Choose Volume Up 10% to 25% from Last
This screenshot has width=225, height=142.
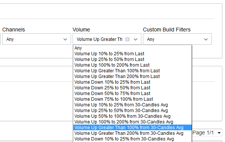132,54
